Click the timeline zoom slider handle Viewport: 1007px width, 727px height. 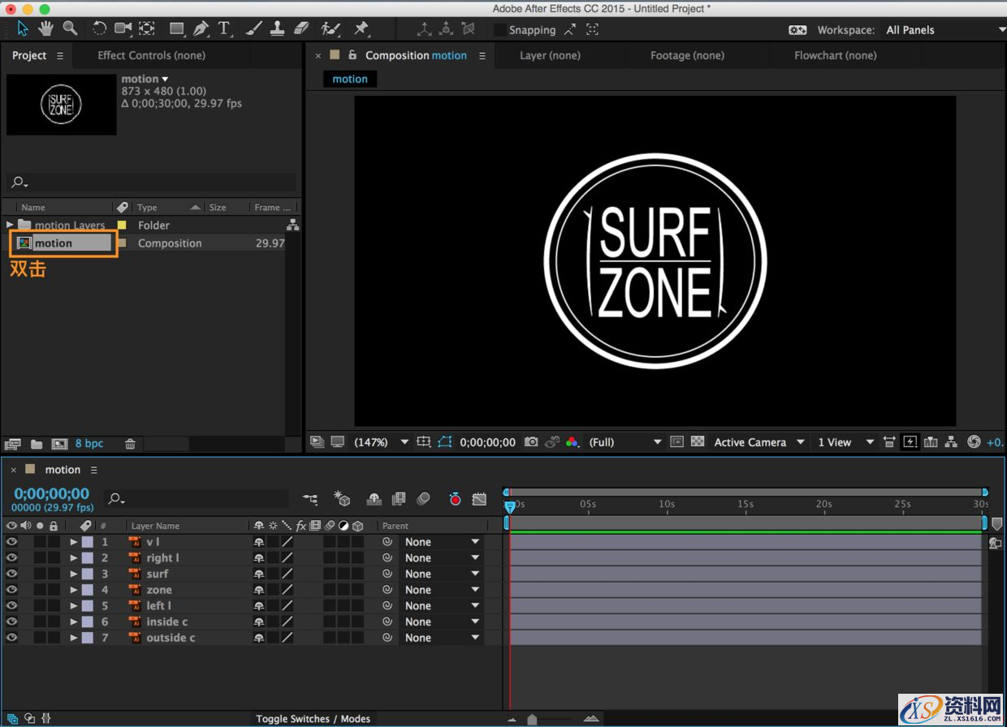point(532,719)
